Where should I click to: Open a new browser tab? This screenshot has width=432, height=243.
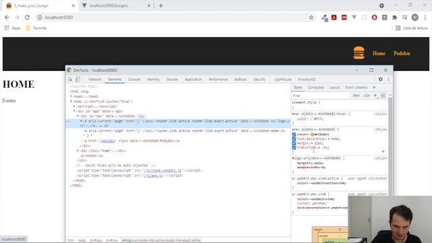click(x=161, y=5)
